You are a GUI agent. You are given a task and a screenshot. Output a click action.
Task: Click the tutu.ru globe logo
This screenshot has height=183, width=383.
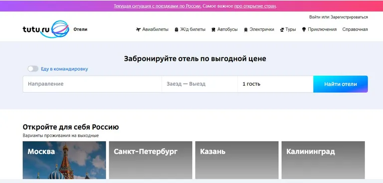(x=46, y=29)
